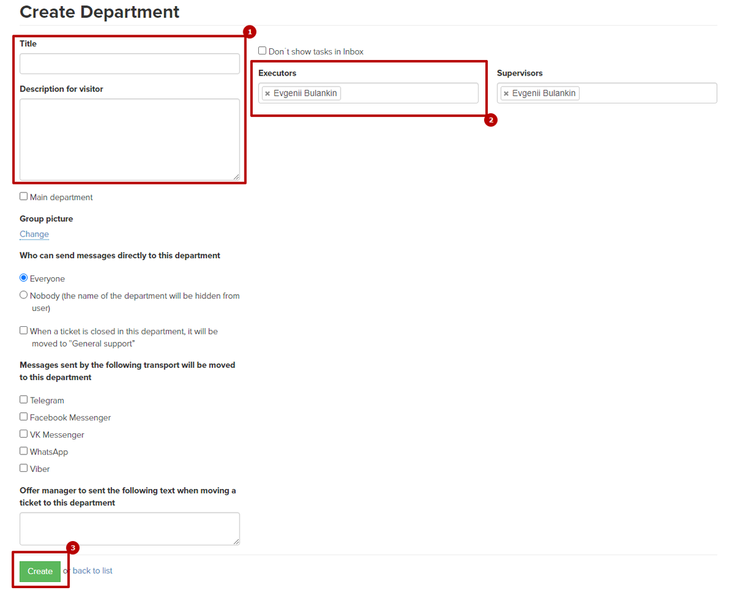Open the Executors selection field
The width and height of the screenshot is (743, 590).
tap(368, 93)
